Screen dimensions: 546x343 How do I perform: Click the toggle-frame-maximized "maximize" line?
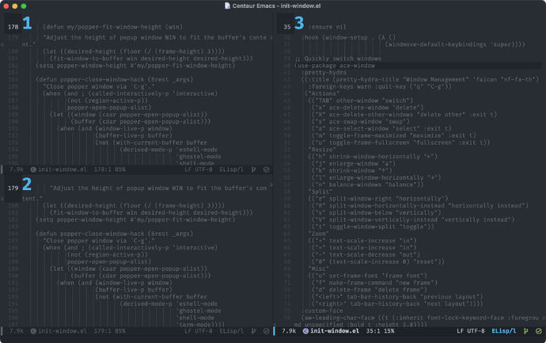(394, 135)
